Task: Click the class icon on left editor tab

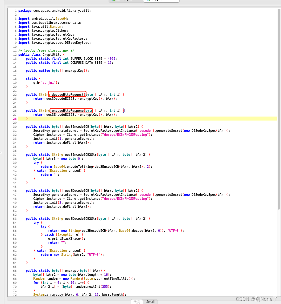Action: point(113,1)
